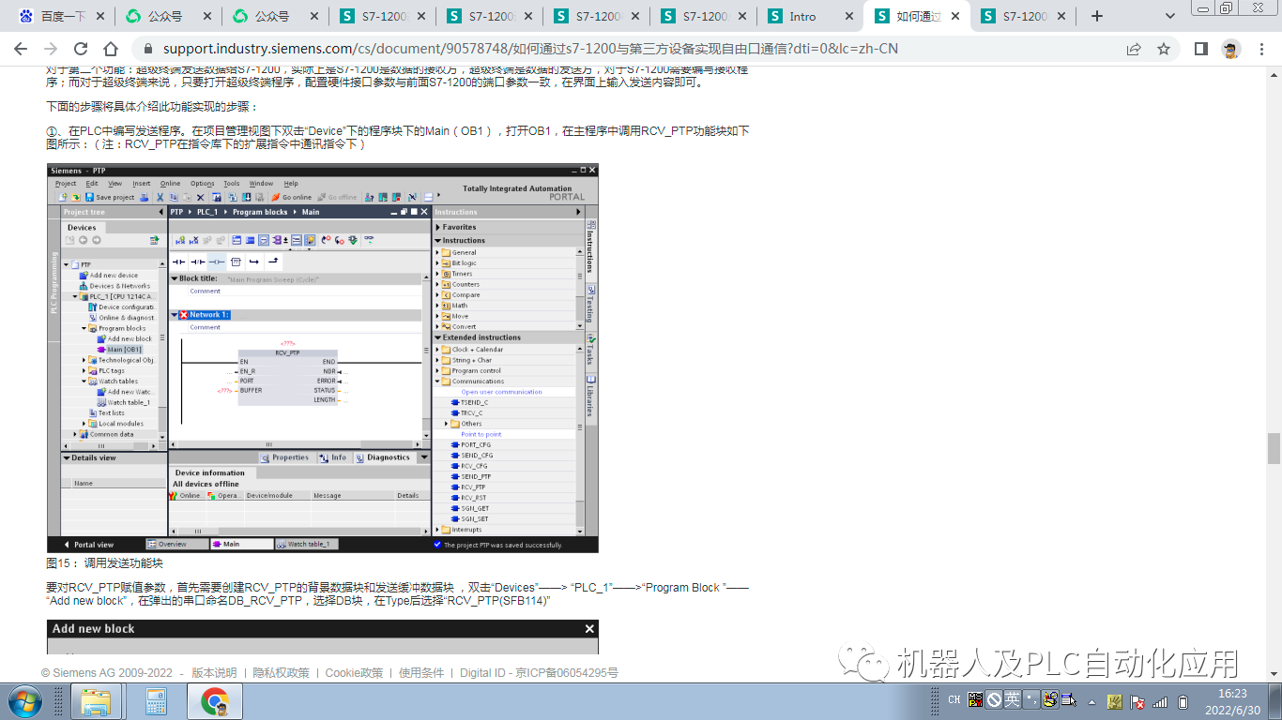This screenshot has width=1282, height=720.
Task: Expand the Local modules tree node
Action: tap(84, 424)
